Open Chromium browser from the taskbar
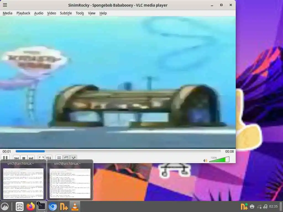Viewport: 283px width, 212px height. coord(53,206)
